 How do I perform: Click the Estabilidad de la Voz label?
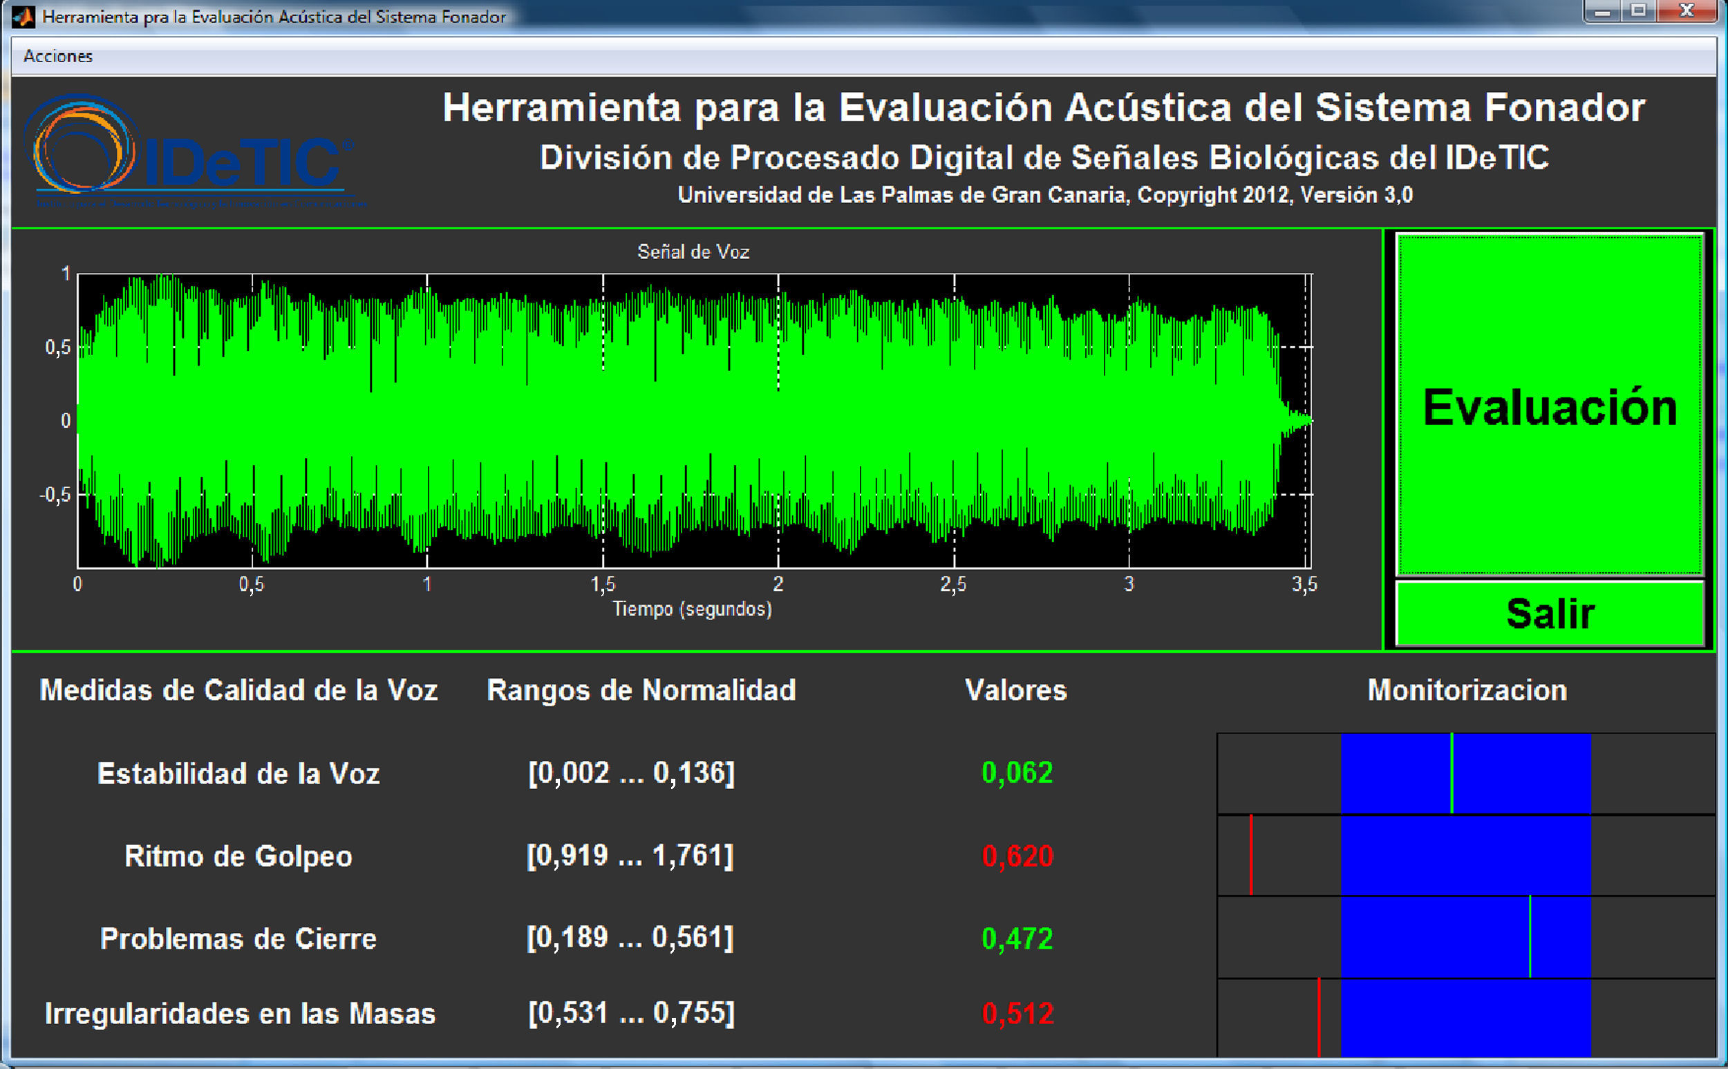tap(238, 773)
